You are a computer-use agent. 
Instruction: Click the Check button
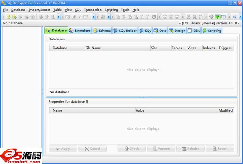tap(132, 149)
